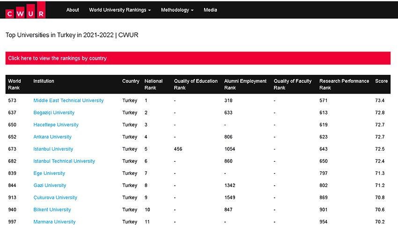Click the World Rank column header
398x230 pixels.
pos(14,84)
